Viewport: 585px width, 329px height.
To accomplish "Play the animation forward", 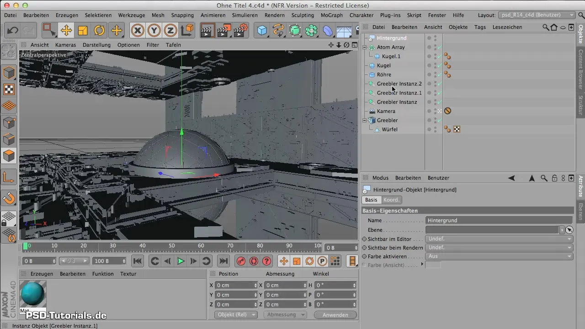I will pos(181,261).
